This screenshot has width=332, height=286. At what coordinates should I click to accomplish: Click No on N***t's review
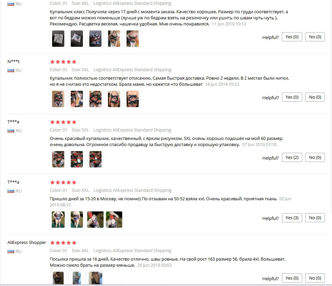pyautogui.click(x=315, y=97)
